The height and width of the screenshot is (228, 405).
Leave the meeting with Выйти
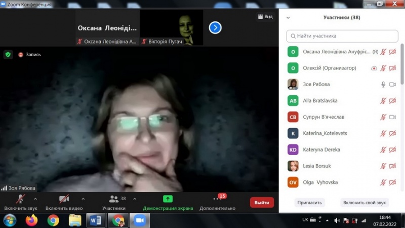[x=262, y=202]
